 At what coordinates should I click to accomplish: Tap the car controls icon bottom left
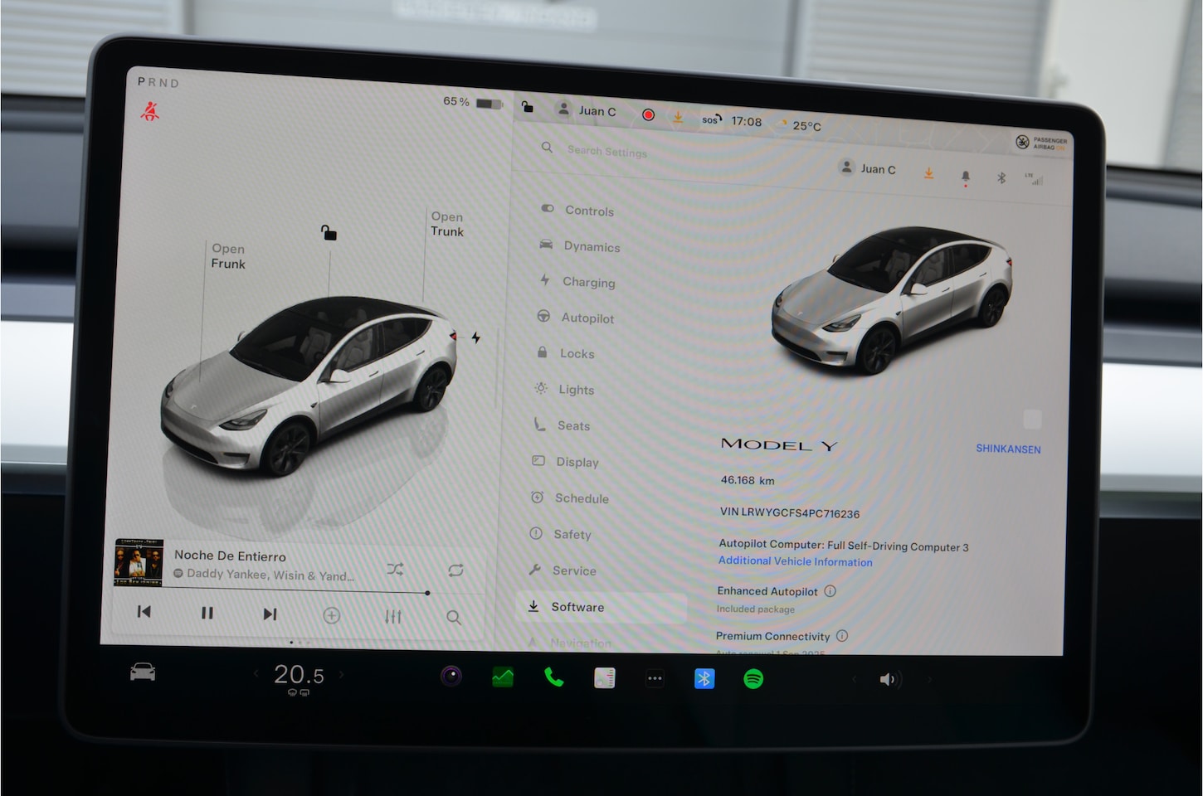coord(143,672)
